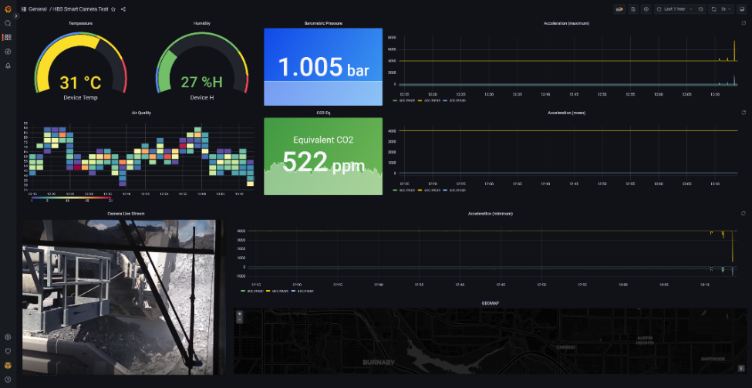
Task: Click the Acceleration (maximum) panel title
Action: click(566, 24)
